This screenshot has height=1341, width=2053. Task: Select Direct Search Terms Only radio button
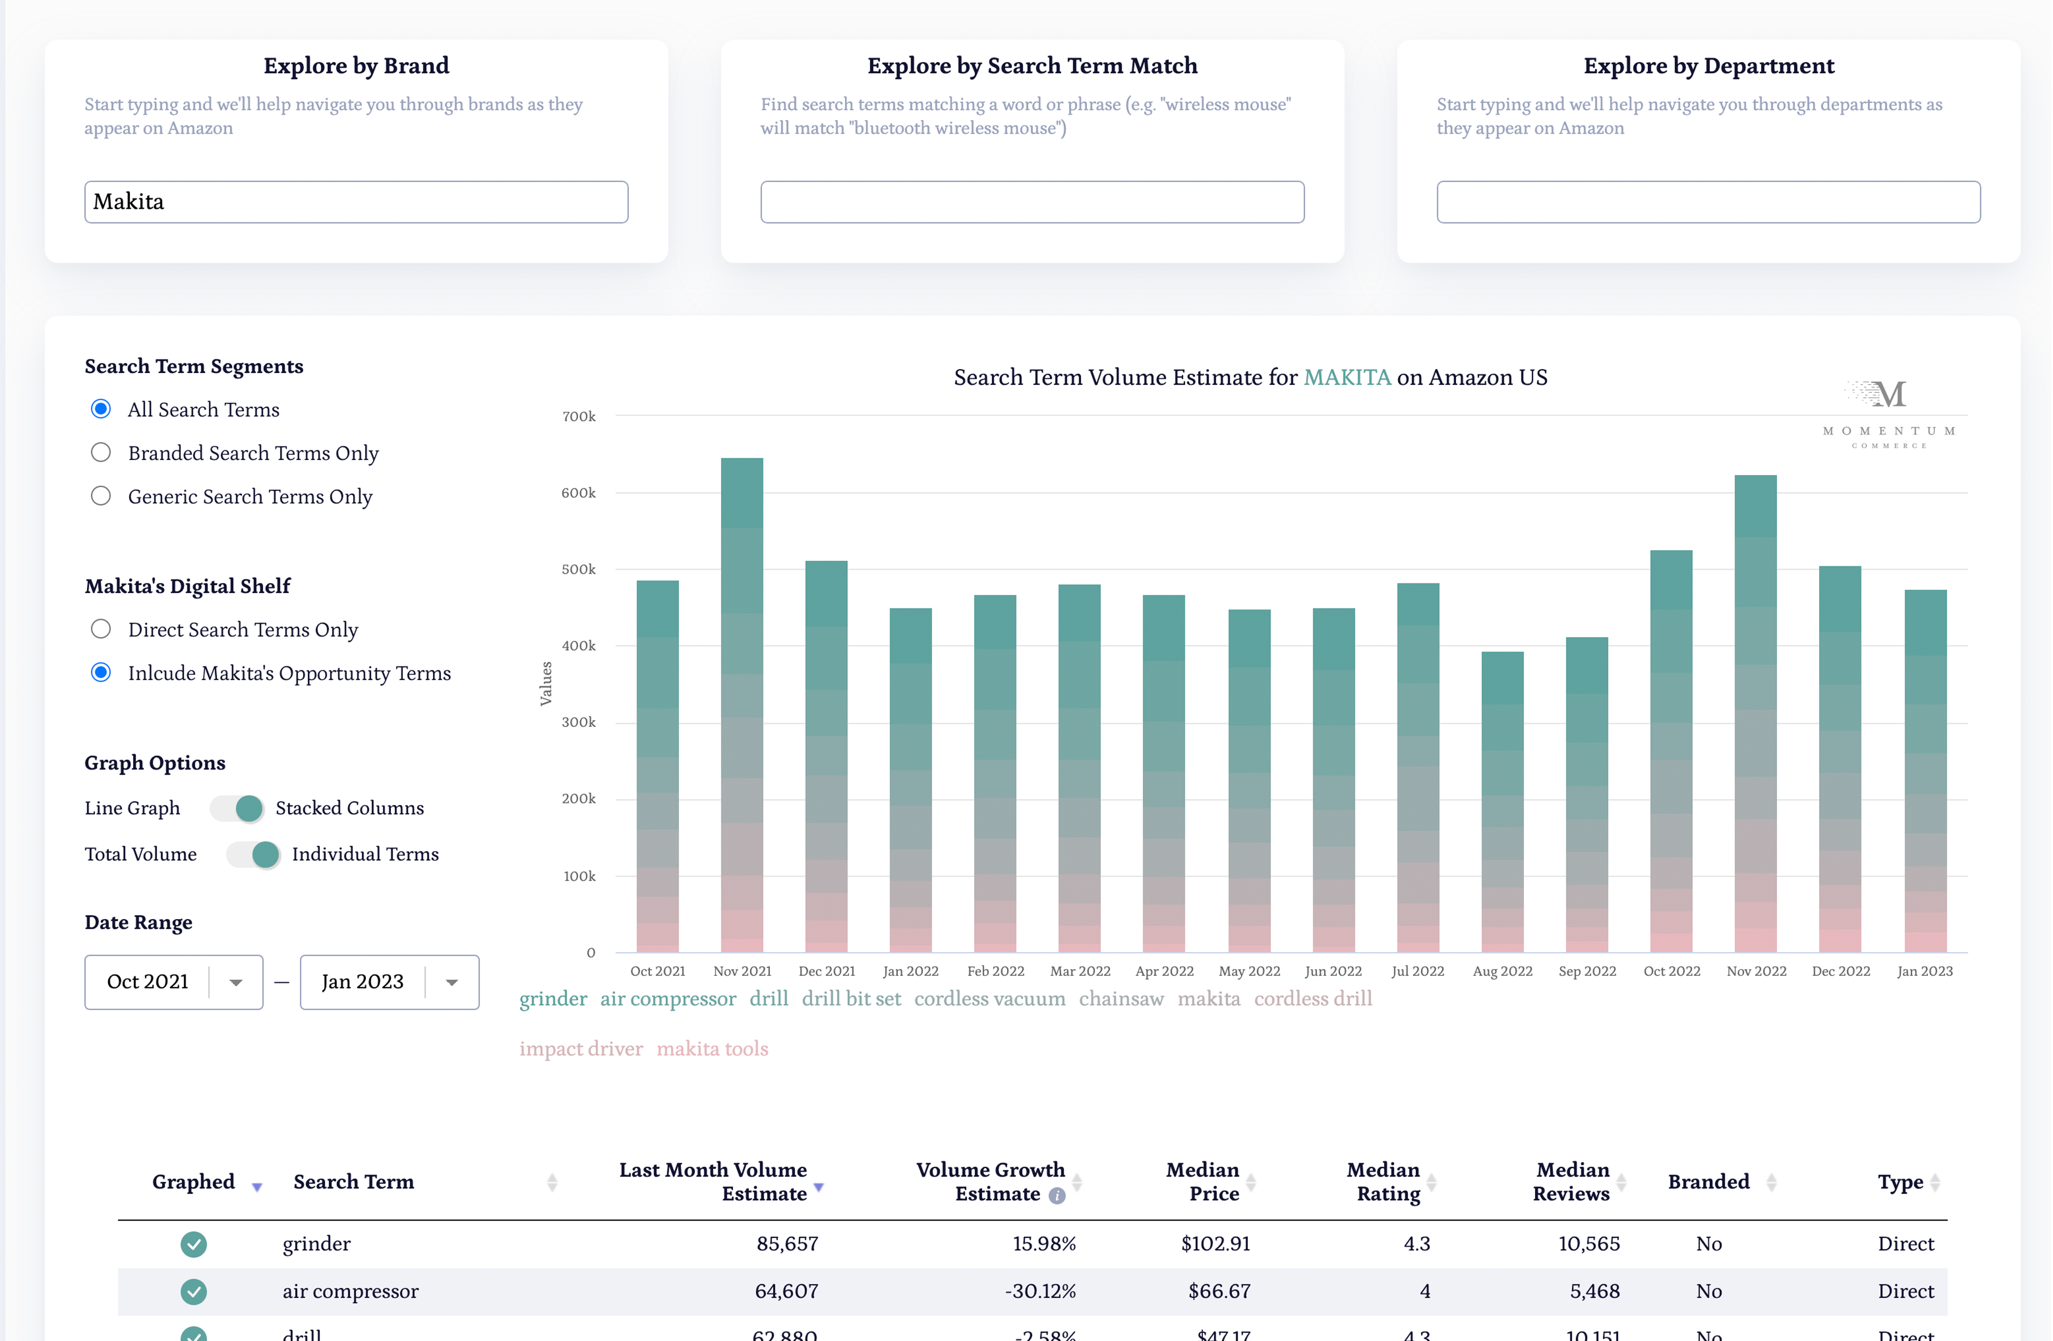click(x=101, y=630)
